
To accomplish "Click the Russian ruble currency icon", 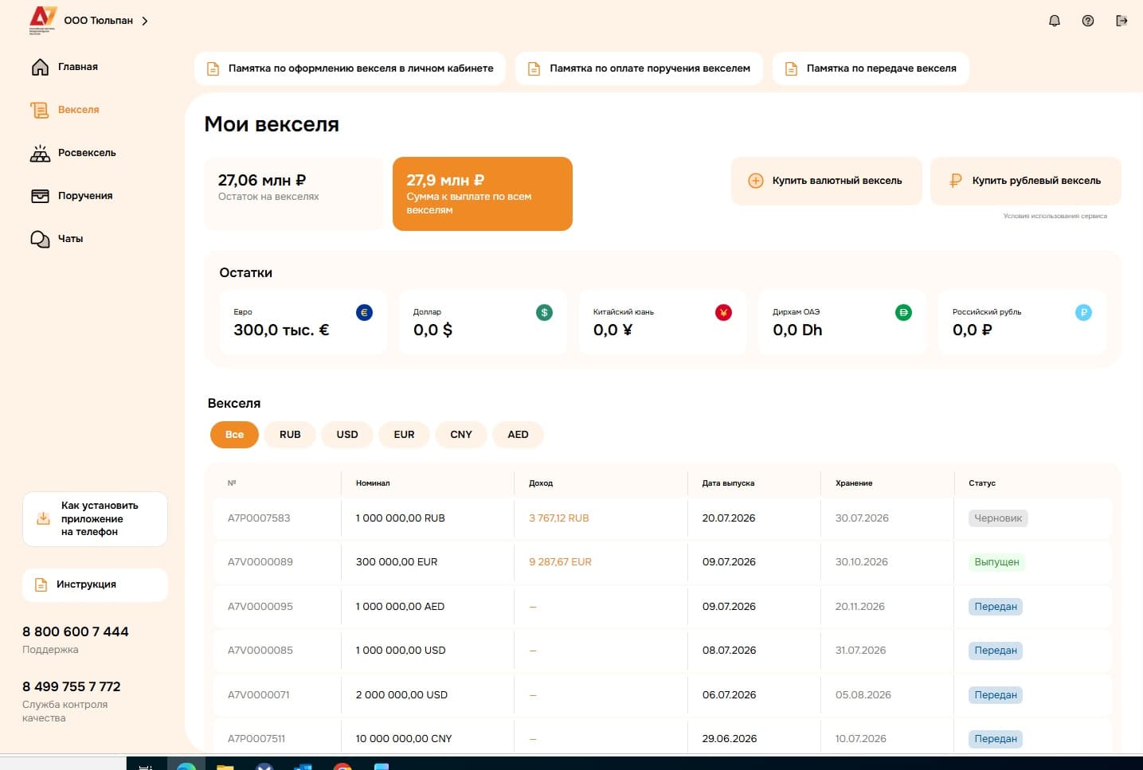I will tap(1083, 313).
